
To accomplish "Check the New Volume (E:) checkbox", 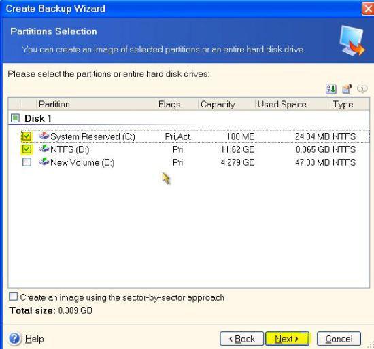I will 27,162.
